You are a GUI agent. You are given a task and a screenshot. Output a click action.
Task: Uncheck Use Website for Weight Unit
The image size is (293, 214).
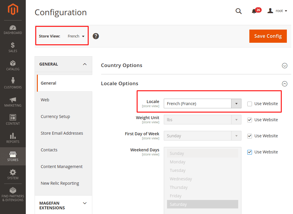(x=250, y=120)
